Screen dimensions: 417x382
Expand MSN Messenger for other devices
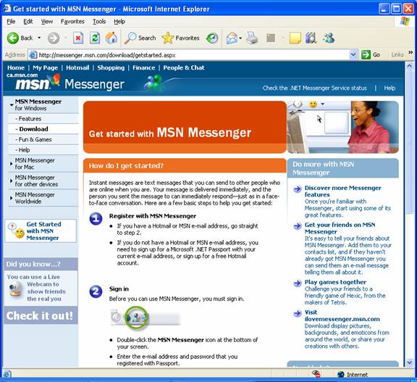[x=11, y=180]
